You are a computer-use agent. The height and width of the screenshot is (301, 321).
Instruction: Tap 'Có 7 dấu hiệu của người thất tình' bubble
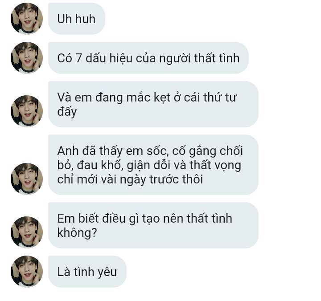click(x=148, y=58)
